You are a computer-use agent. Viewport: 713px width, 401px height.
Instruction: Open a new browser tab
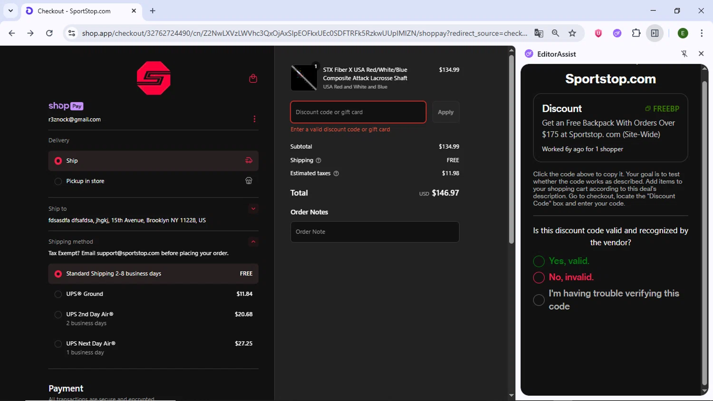[x=153, y=10]
